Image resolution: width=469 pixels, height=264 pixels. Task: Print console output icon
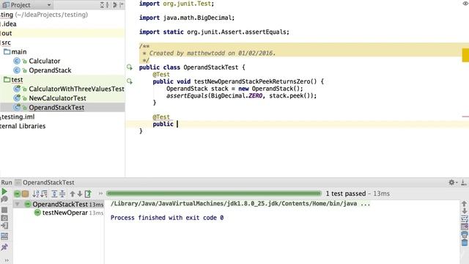tap(464, 235)
